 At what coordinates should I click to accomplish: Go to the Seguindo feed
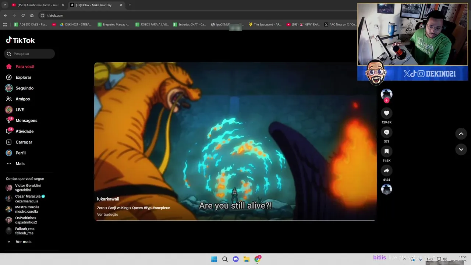pyautogui.click(x=20, y=88)
